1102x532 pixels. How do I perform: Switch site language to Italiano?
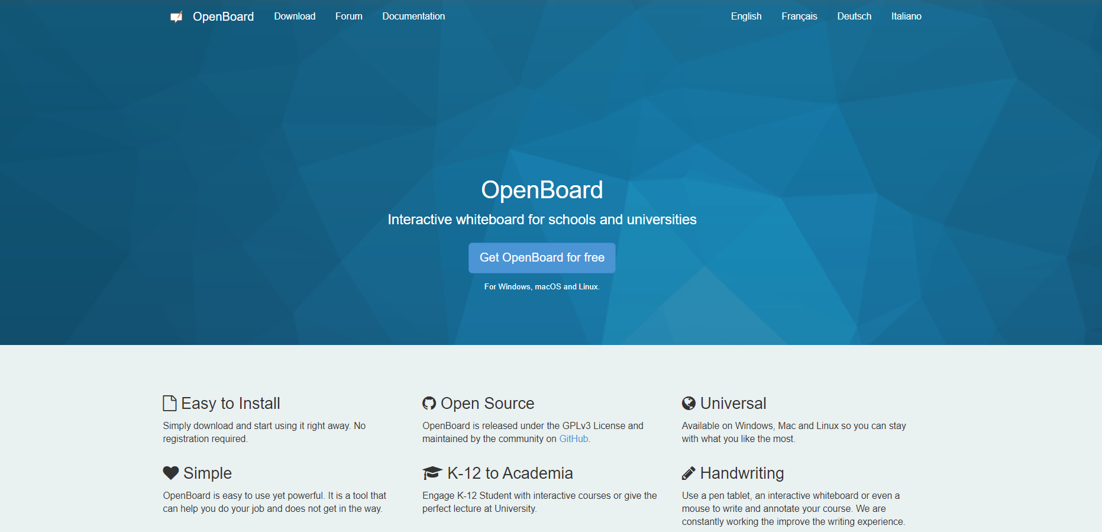906,17
